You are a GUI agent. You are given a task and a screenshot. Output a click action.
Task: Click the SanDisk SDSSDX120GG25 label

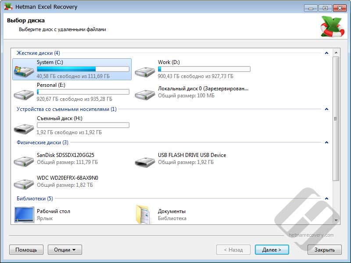click(65, 155)
